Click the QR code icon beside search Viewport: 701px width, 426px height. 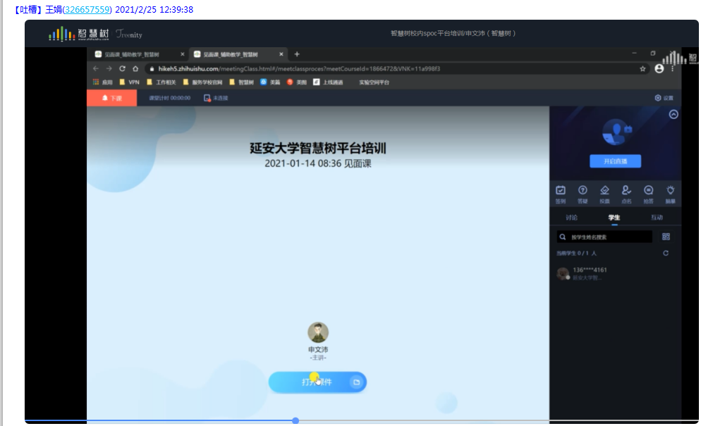[x=666, y=237]
